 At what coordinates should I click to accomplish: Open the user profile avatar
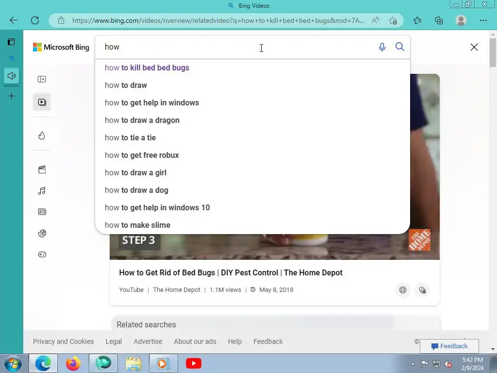pyautogui.click(x=461, y=20)
